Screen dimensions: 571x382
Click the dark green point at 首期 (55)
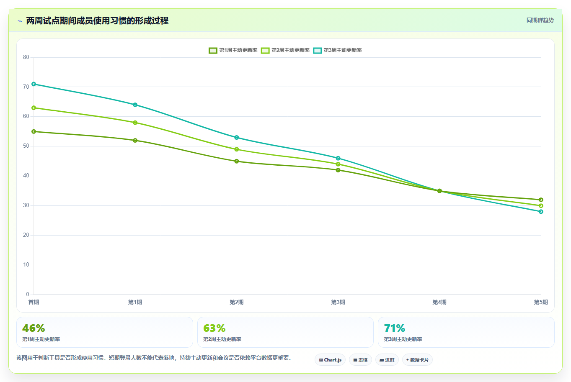coord(34,131)
